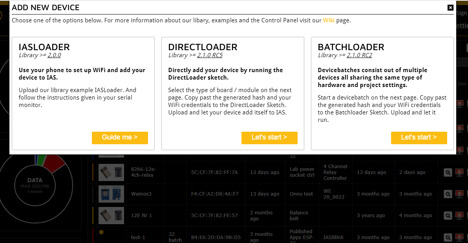Screen dimensions: 468x243
Task: Click the "WE 20_0022" app cell
Action: coord(334,194)
